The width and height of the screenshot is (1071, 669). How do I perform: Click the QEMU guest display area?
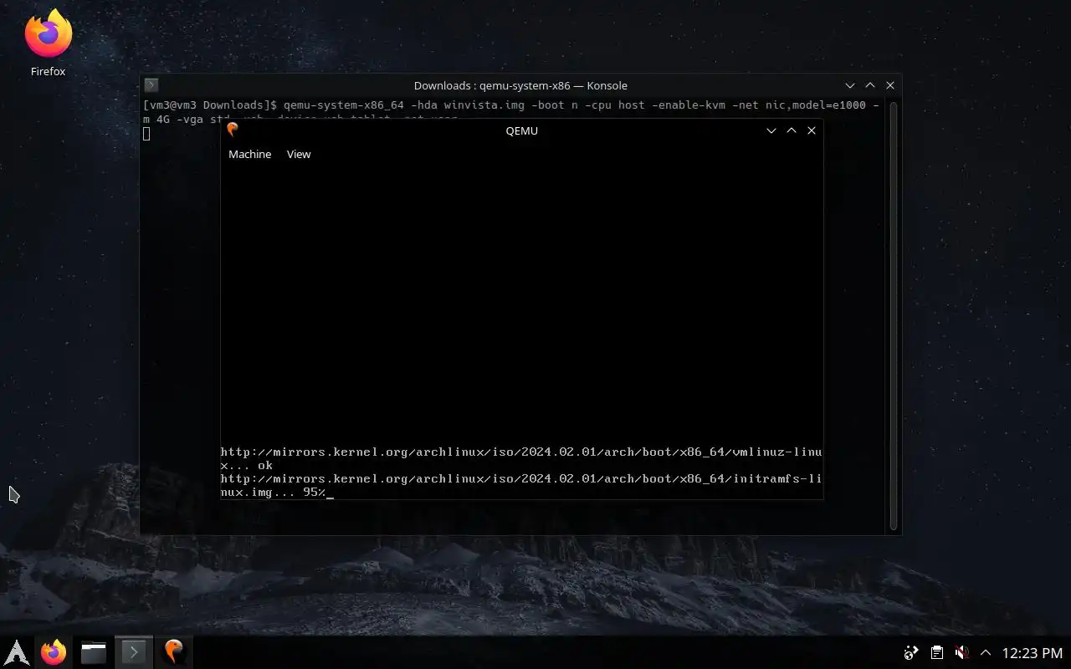pos(521,332)
